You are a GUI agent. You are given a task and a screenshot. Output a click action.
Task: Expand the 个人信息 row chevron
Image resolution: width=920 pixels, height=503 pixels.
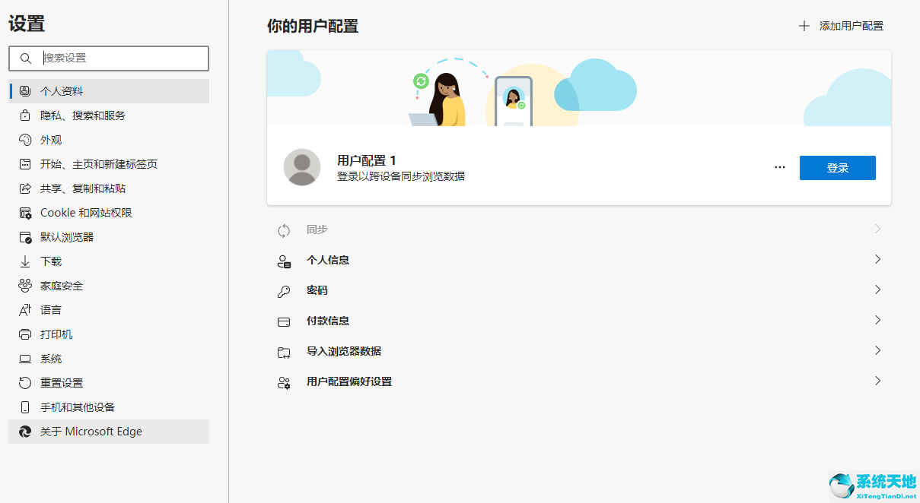click(877, 259)
